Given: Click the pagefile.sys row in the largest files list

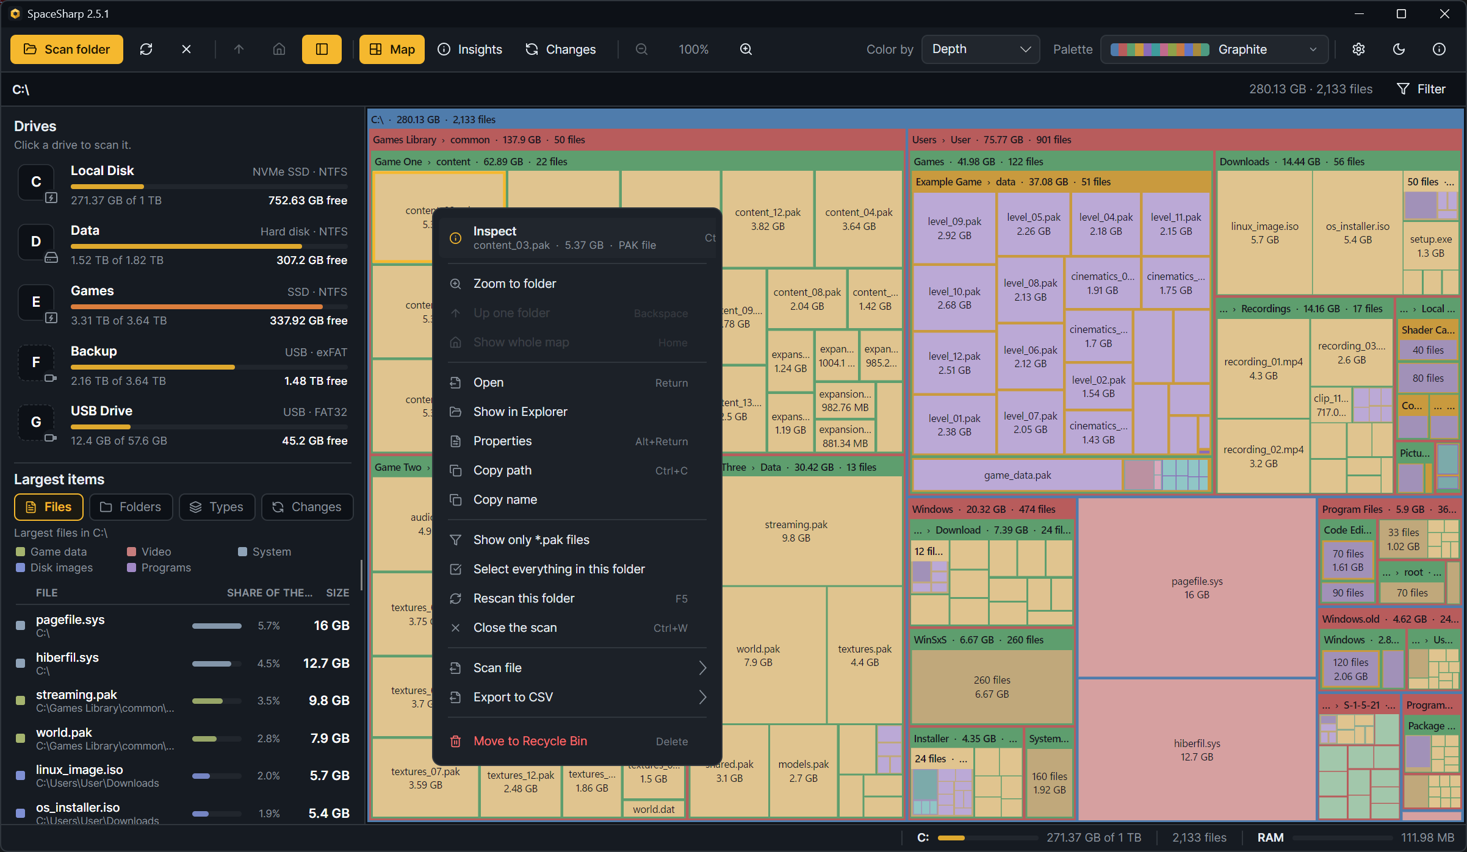Looking at the screenshot, I should (x=182, y=626).
